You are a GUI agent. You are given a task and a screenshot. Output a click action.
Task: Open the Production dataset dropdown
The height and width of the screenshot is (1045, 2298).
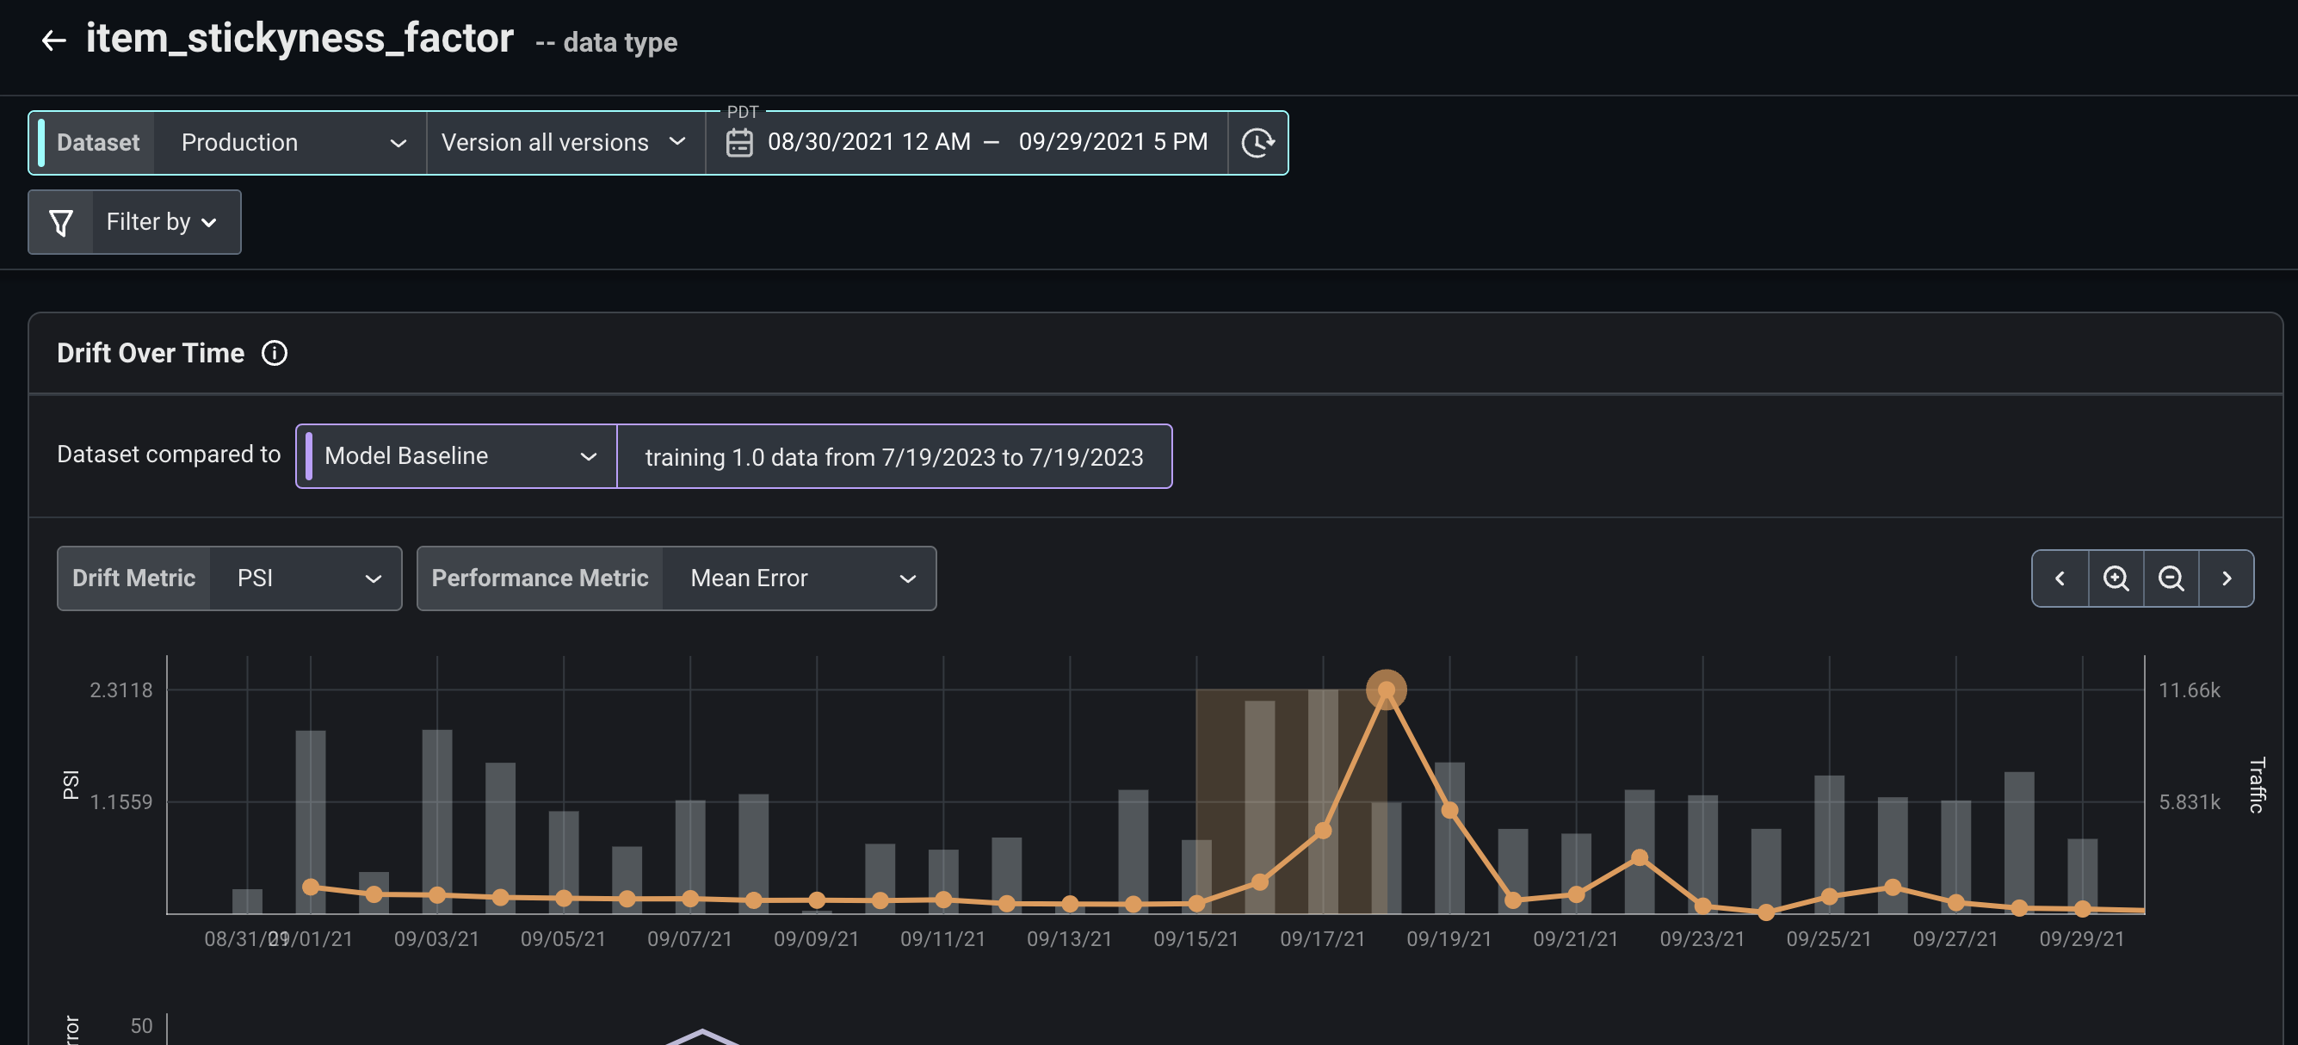click(290, 143)
